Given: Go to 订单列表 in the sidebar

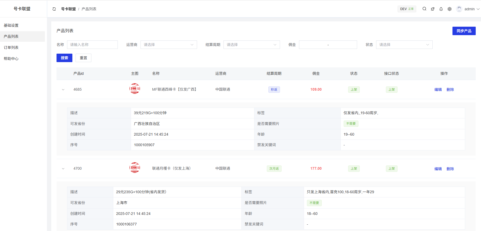Looking at the screenshot, I should click(11, 48).
